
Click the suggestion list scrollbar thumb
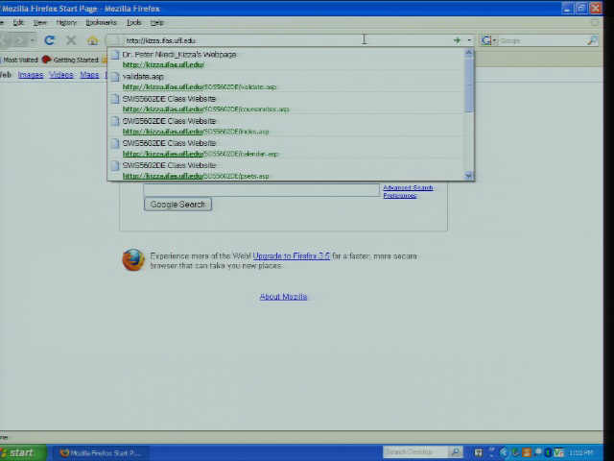(x=469, y=85)
